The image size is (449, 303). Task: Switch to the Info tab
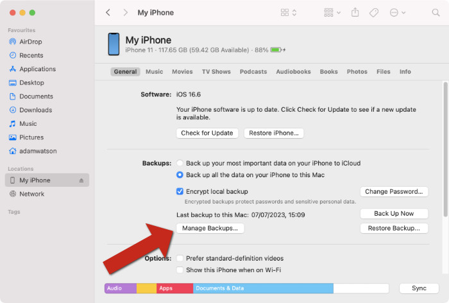coord(405,72)
